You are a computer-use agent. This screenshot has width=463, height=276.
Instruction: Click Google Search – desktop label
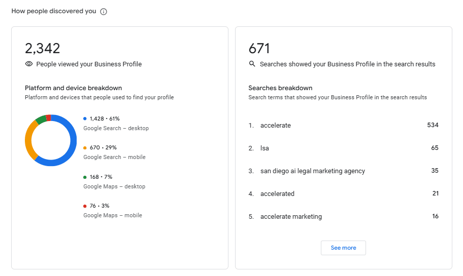[x=116, y=128]
